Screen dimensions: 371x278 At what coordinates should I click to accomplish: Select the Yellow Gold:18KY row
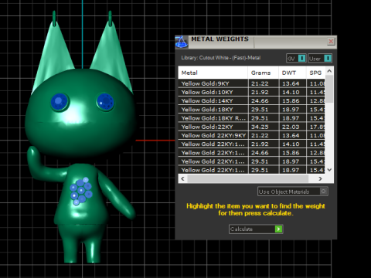coord(251,110)
